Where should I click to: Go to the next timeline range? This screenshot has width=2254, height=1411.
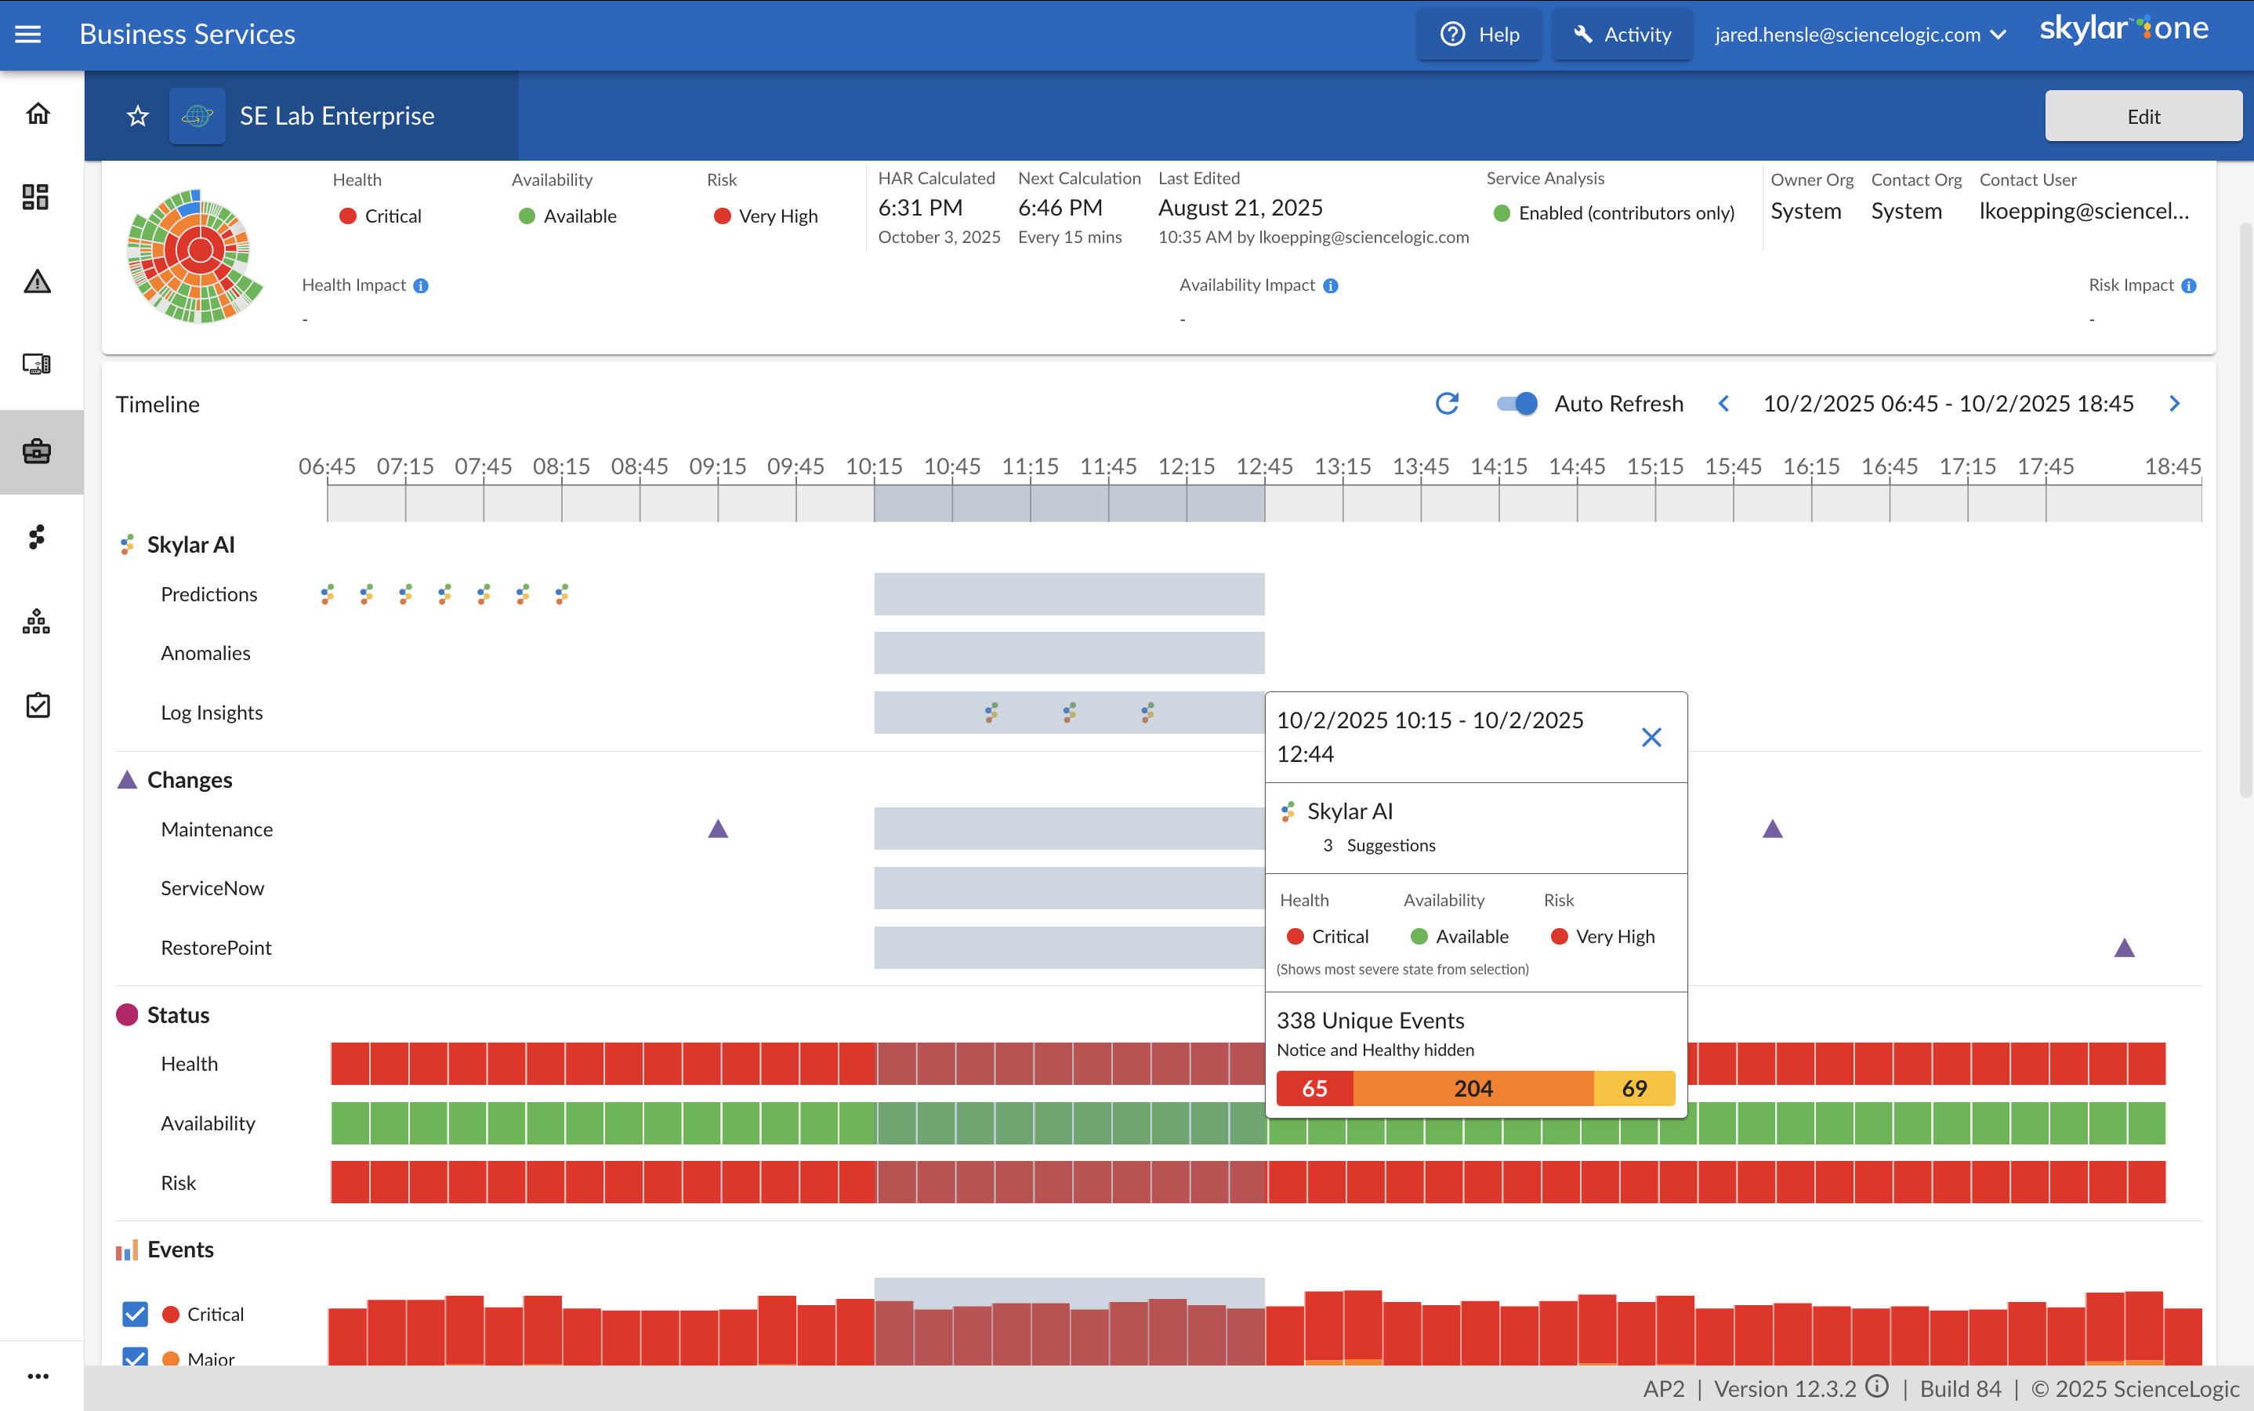[x=2175, y=403]
